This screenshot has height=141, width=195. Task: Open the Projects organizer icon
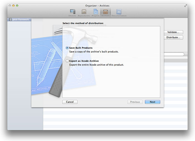[x=96, y=13]
